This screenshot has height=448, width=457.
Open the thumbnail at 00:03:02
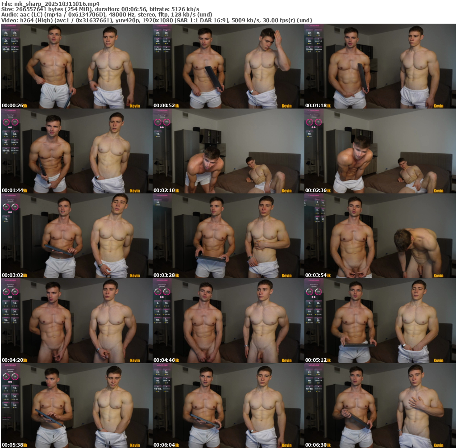[76, 236]
